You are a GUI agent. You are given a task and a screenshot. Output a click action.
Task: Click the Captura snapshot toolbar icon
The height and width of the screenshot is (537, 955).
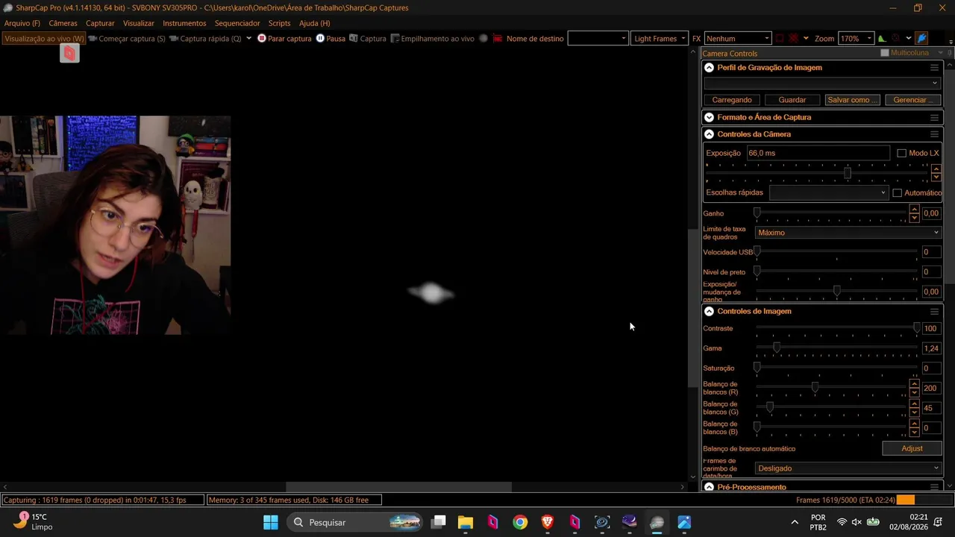pyautogui.click(x=354, y=38)
